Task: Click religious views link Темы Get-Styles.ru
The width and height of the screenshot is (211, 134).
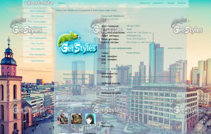Action: click(x=136, y=39)
